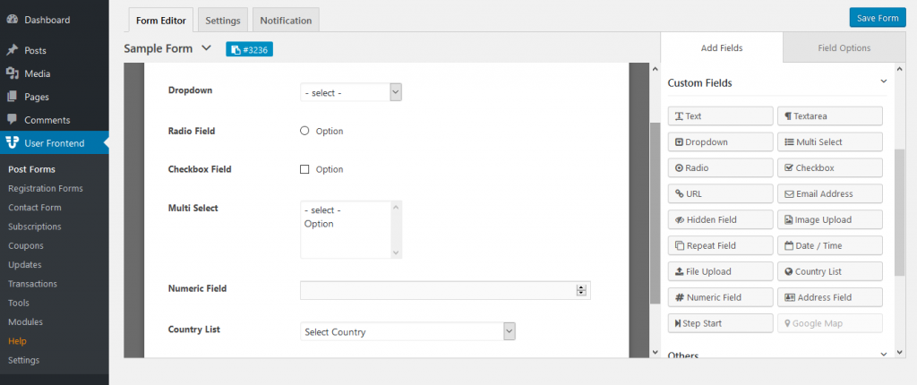Tick the Checkbox Field option box
Screen dimensions: 917x385
coord(304,170)
